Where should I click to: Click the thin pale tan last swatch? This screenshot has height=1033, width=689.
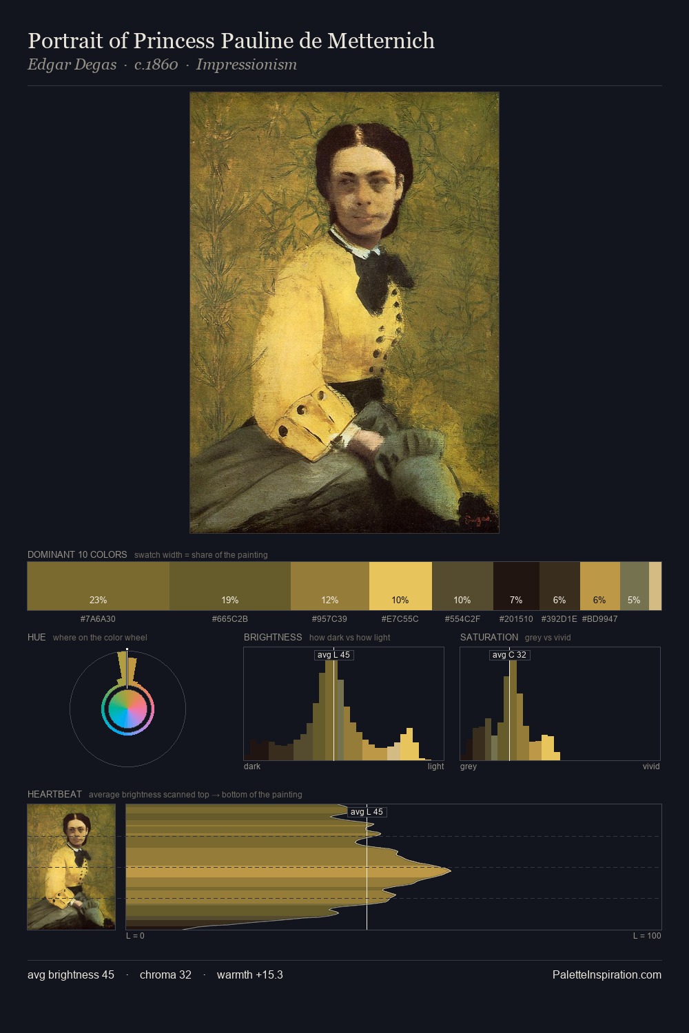coord(655,586)
